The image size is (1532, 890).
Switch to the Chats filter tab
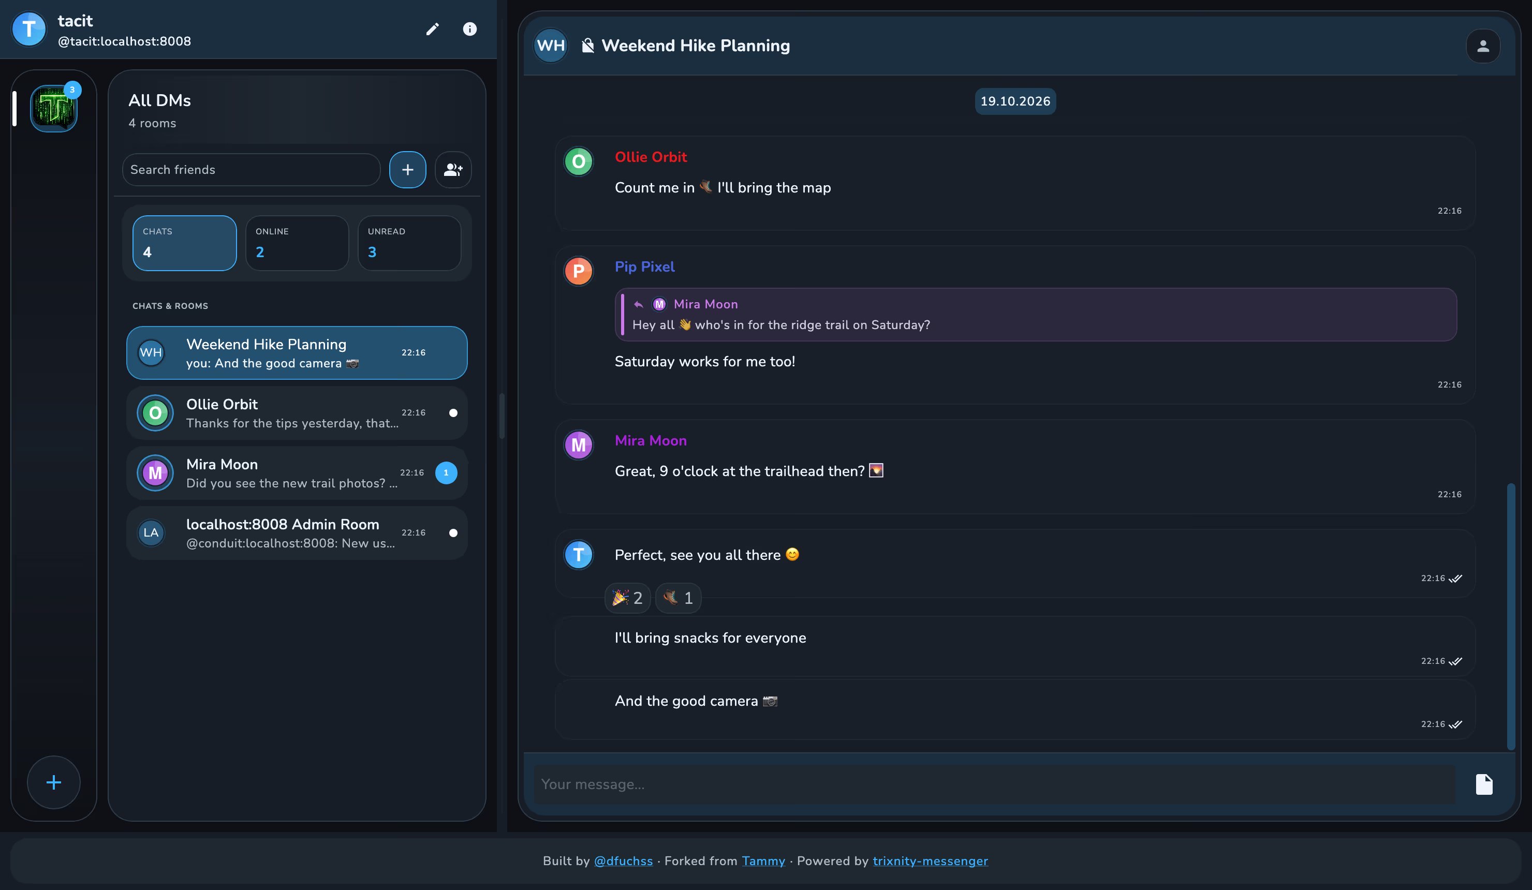pyautogui.click(x=184, y=243)
